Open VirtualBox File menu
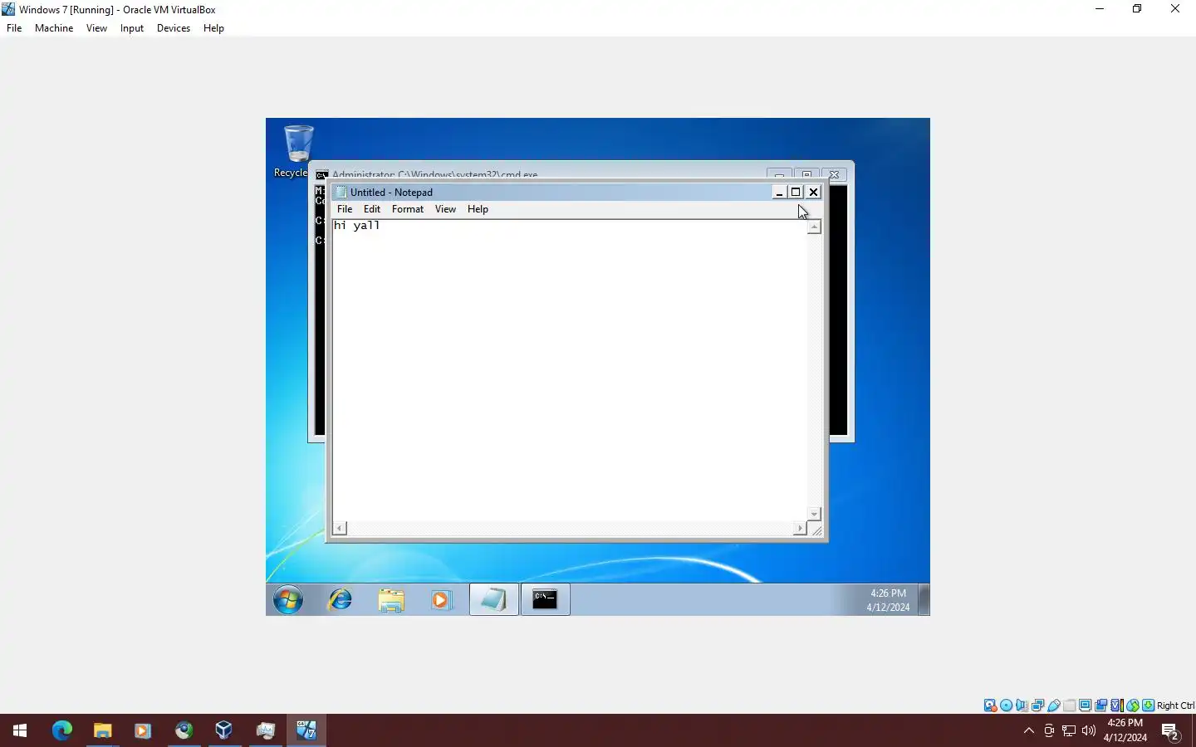This screenshot has width=1196, height=747. tap(14, 28)
